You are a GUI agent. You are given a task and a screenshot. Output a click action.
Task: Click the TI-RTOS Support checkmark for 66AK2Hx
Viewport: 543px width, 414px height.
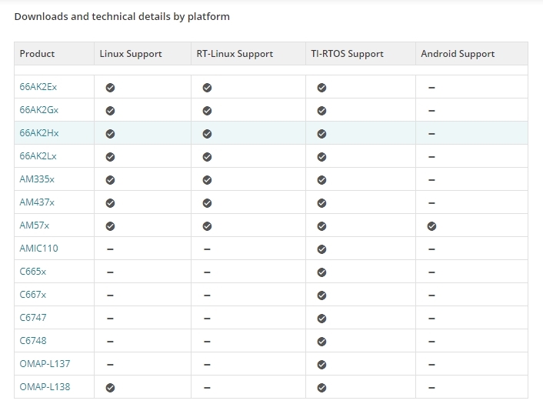point(321,134)
